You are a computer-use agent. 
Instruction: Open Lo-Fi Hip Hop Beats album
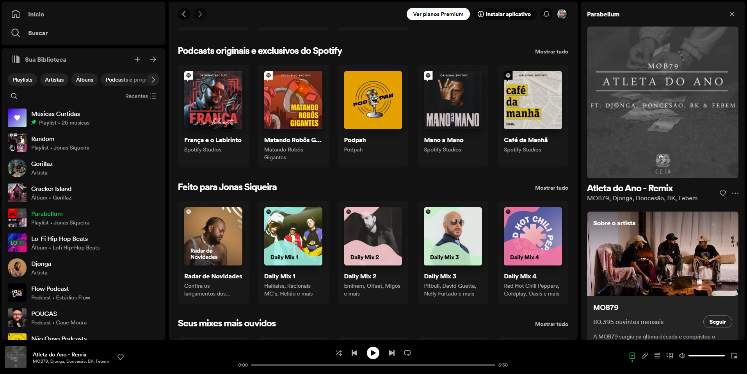click(83, 243)
